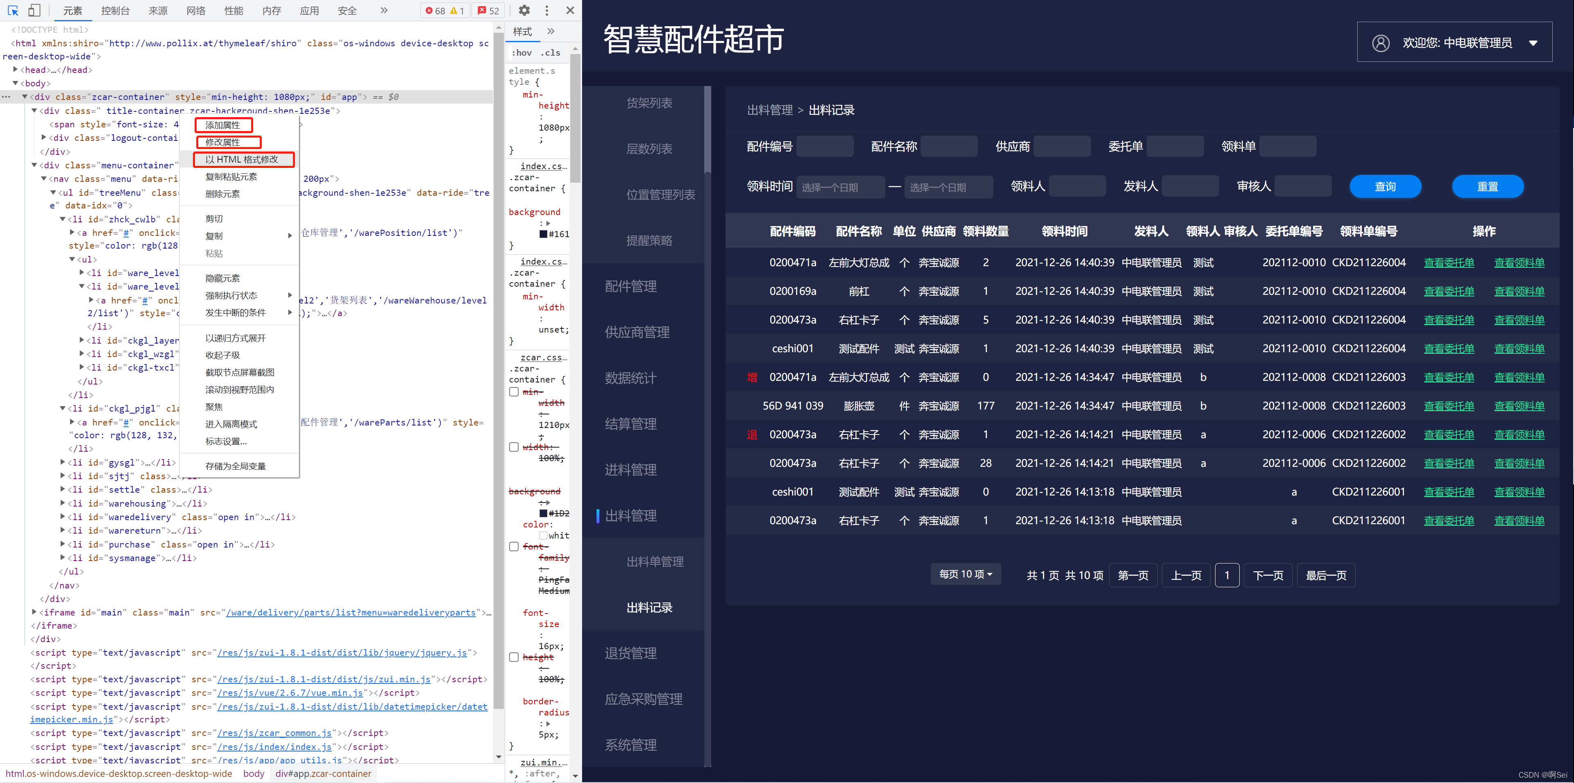The image size is (1574, 783).
Task: Expand the head element node
Action: (x=15, y=70)
